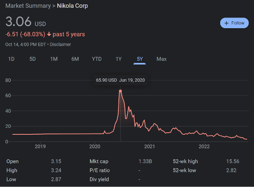The image size is (254, 187).
Task: Select the 5D time range tab
Action: point(33,59)
